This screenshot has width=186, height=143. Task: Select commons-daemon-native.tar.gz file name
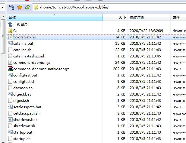[41, 69]
